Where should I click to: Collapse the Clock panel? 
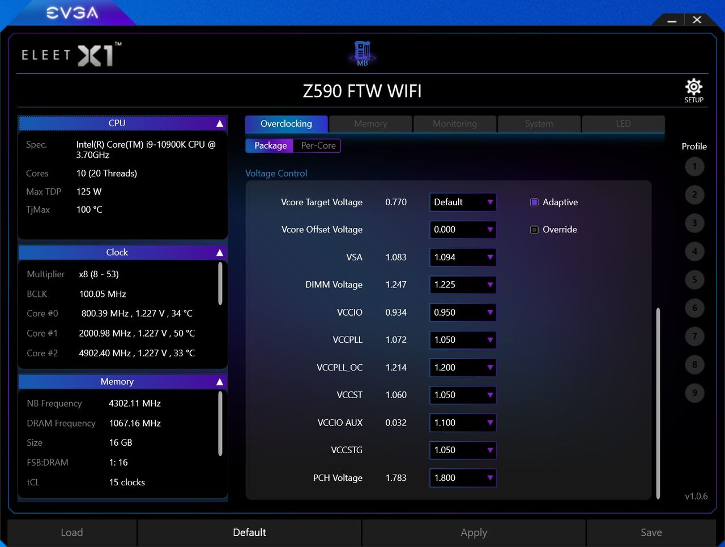click(x=220, y=252)
